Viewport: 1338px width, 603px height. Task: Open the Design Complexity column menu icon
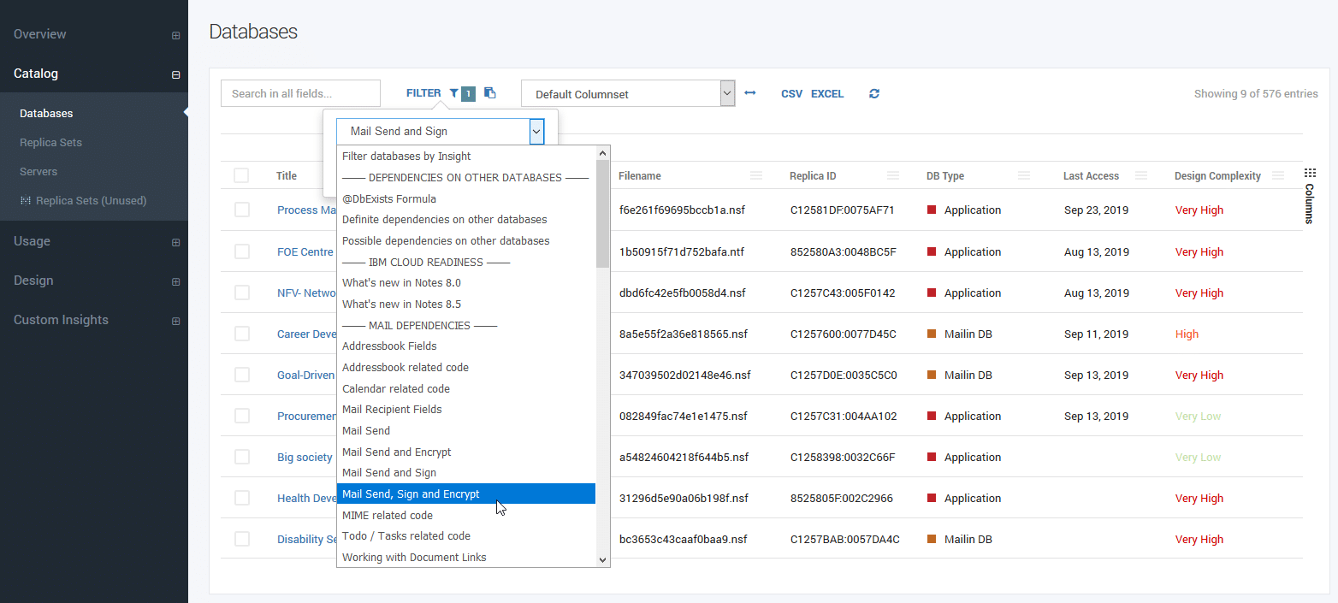(x=1277, y=175)
